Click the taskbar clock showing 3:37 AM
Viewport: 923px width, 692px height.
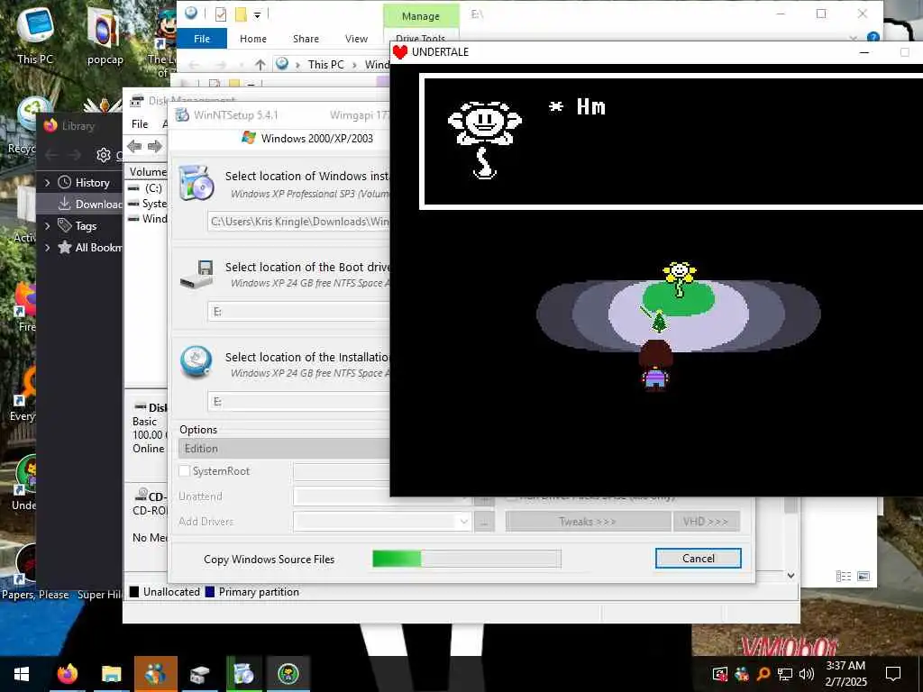(845, 674)
